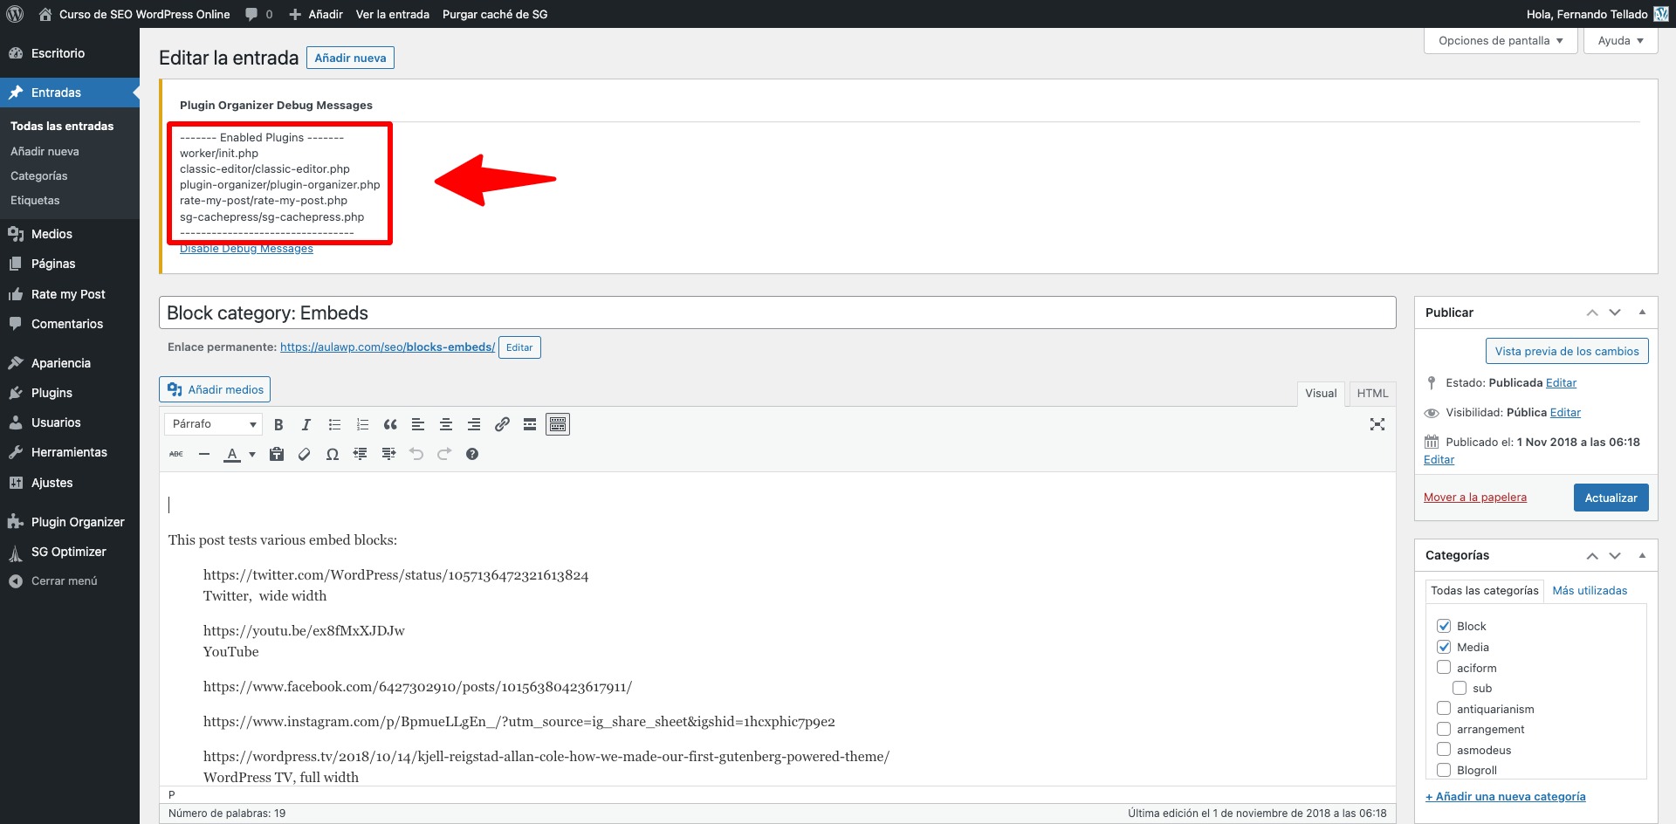Increase the paragraph indent
The height and width of the screenshot is (824, 1676).
pyautogui.click(x=388, y=454)
